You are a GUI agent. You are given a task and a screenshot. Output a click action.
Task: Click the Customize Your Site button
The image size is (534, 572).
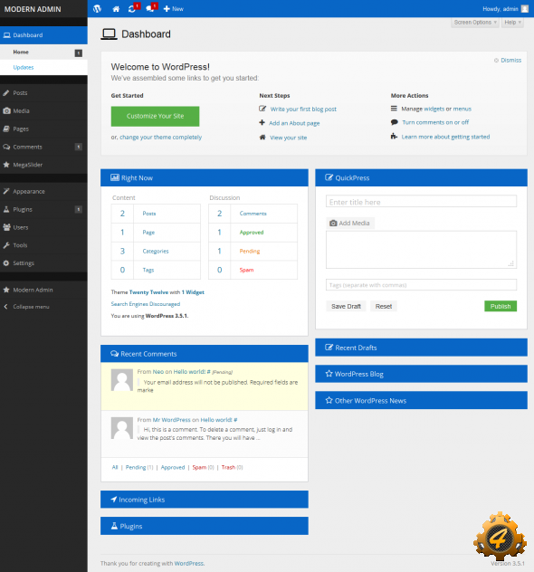tap(155, 116)
